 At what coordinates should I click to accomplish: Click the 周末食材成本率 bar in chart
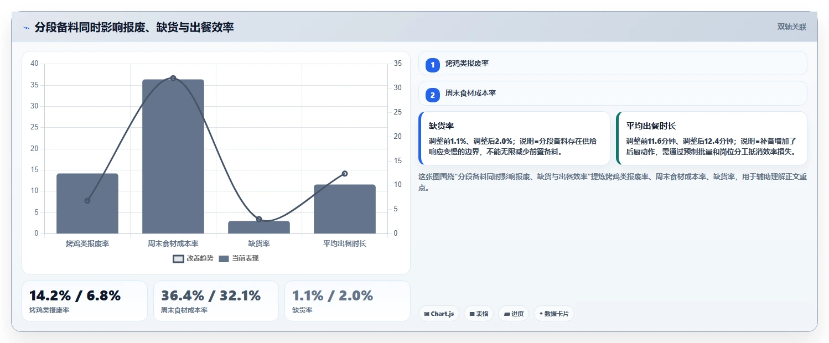173,157
